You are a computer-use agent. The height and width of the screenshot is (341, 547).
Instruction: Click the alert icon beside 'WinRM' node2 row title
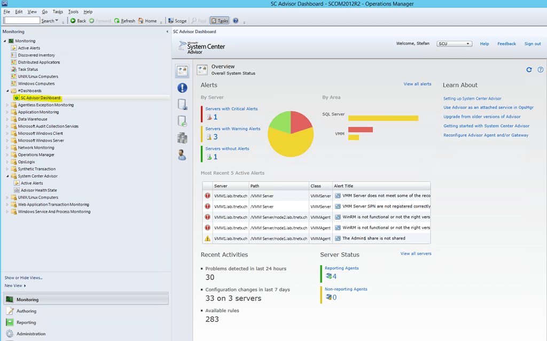pyautogui.click(x=338, y=217)
